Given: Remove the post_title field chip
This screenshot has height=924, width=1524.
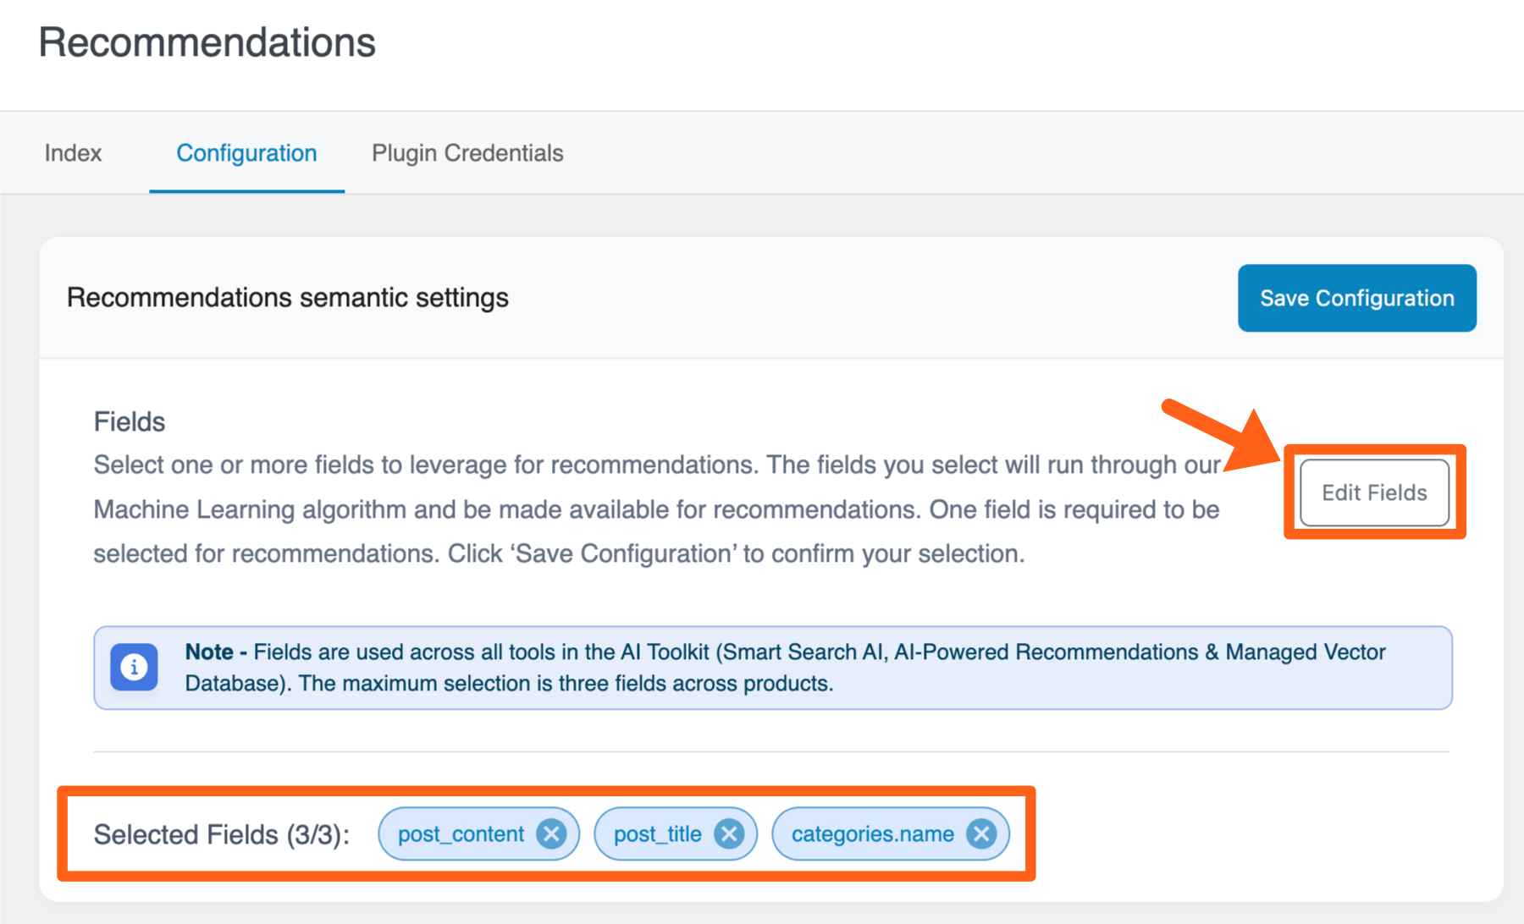Looking at the screenshot, I should [729, 834].
